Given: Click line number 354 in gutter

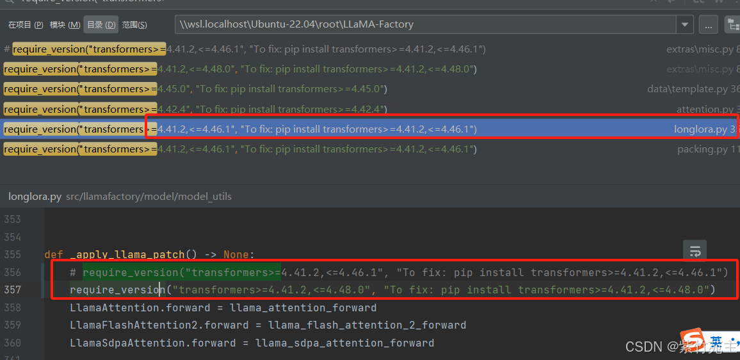Looking at the screenshot, I should click(12, 237).
